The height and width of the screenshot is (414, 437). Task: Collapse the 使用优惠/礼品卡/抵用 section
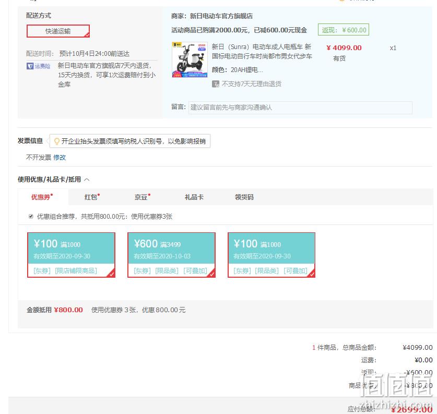[x=87, y=180]
